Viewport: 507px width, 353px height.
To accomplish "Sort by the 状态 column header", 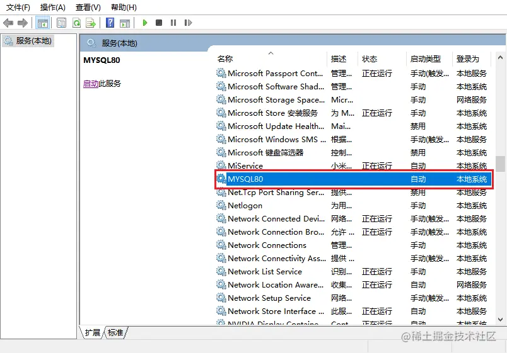I will pos(382,59).
